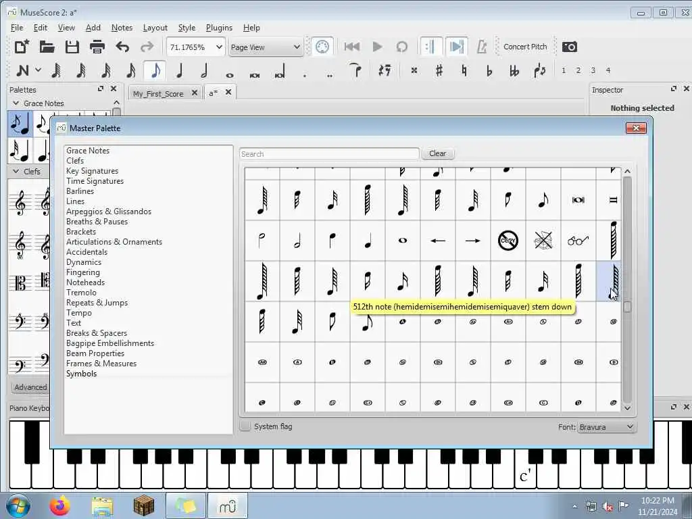Image resolution: width=692 pixels, height=519 pixels.
Task: Select the eighth note duration
Action: [155, 70]
